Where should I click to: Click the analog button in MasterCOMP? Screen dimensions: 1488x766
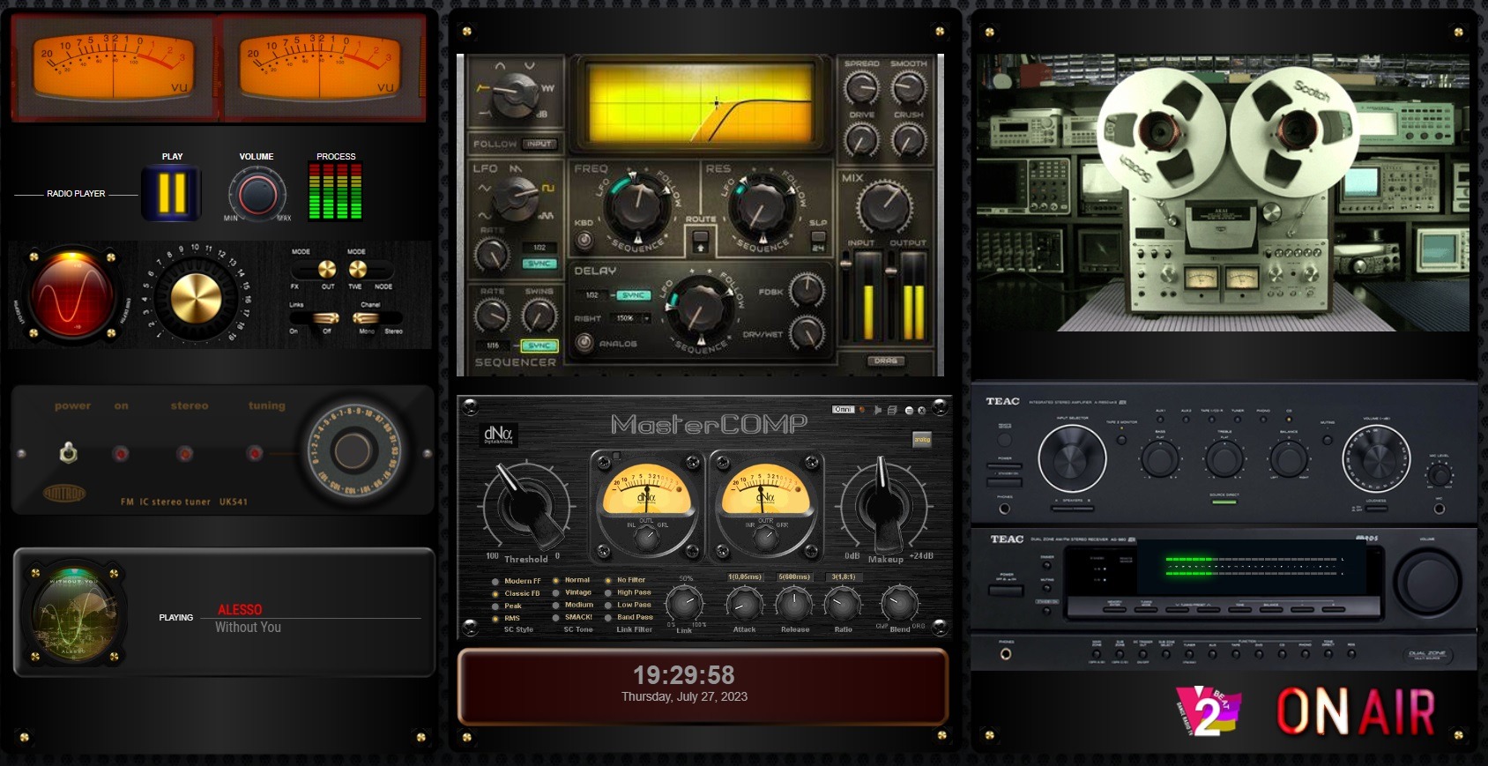pos(922,439)
